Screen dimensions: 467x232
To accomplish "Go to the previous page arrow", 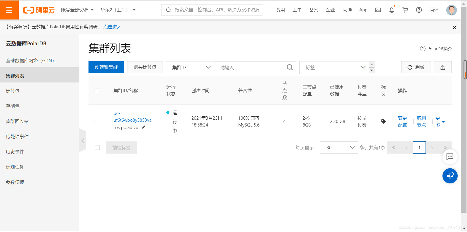I will pyautogui.click(x=407, y=147).
